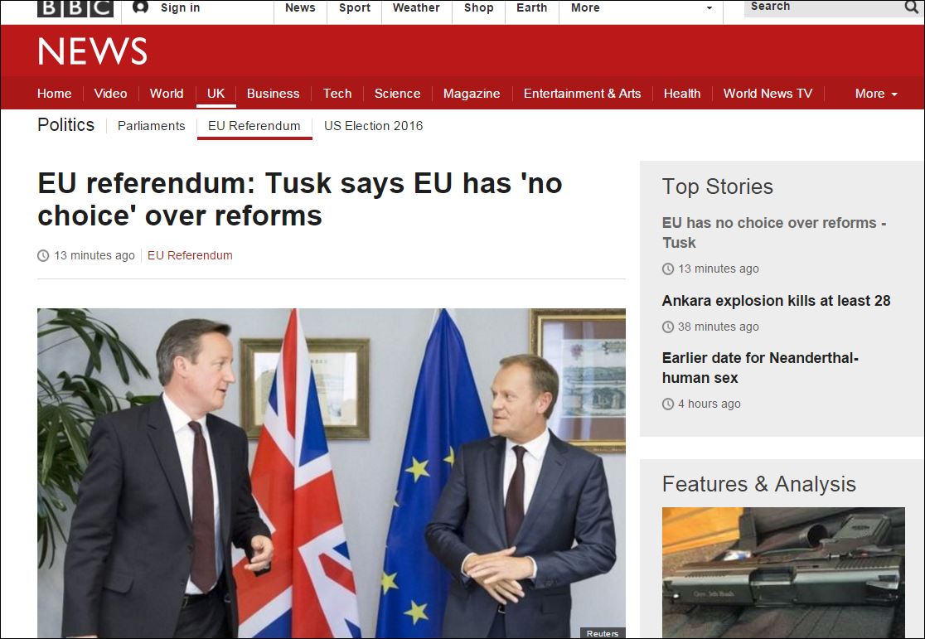This screenshot has width=925, height=639.
Task: Open the pistol feature thumbnail image
Action: pos(782,573)
